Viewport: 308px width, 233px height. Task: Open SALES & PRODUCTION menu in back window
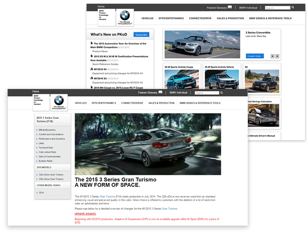point(230,18)
